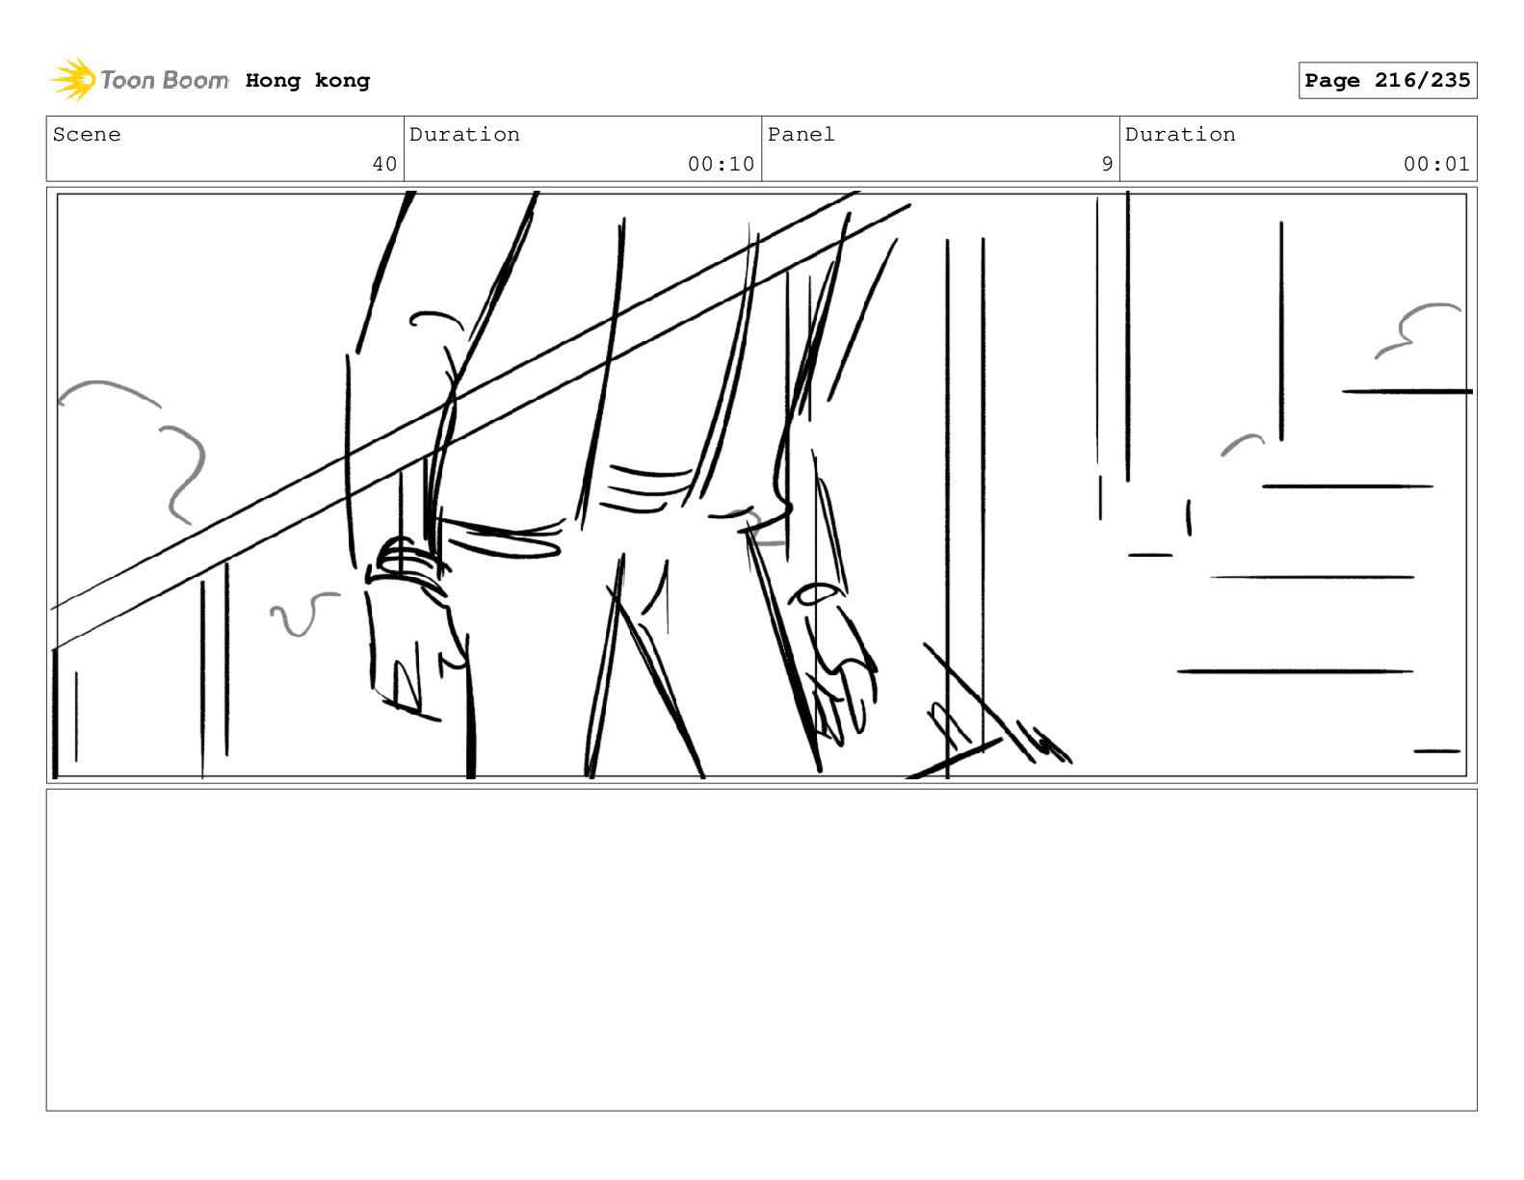Click the 'Scene' header label

(x=87, y=135)
